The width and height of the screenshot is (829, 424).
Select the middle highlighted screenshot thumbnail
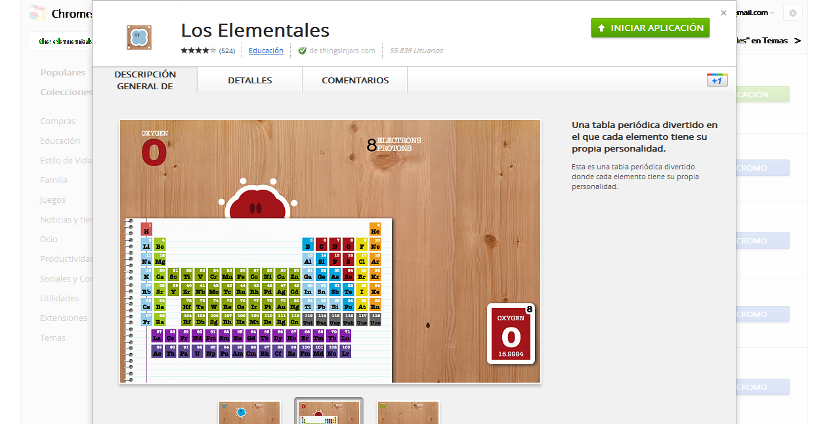coord(329,412)
